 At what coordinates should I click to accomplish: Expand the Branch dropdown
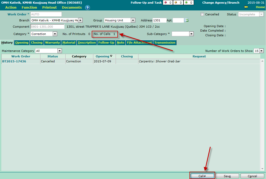click(80, 20)
